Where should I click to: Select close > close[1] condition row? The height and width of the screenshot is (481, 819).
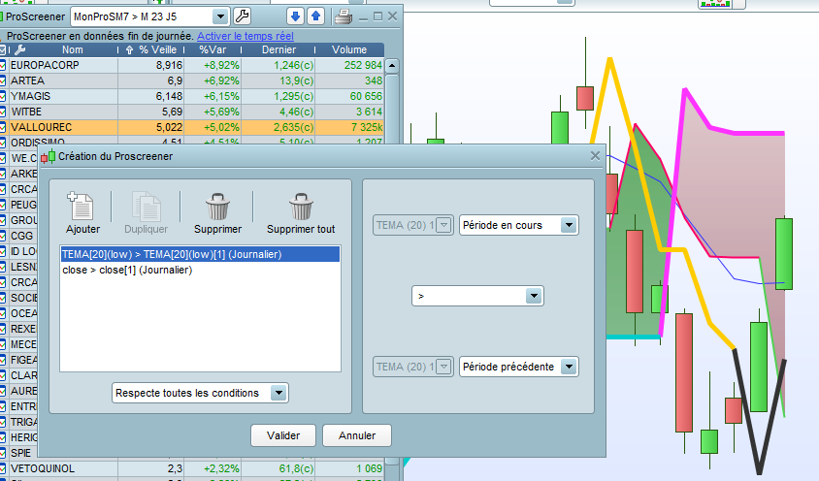tap(200, 270)
